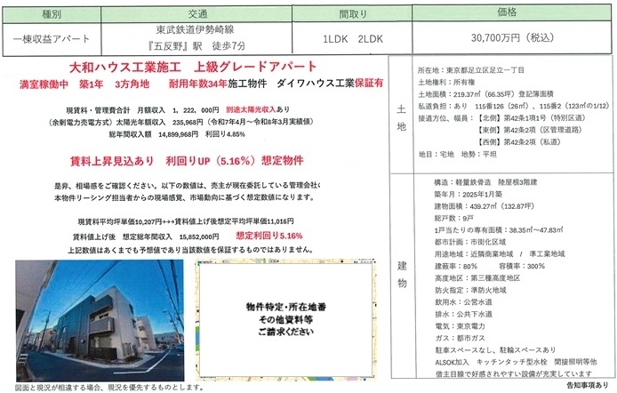This screenshot has height=393, width=617.
Task: Click the 地目:宅地 地勢:平坦 line
Action: 457,154
